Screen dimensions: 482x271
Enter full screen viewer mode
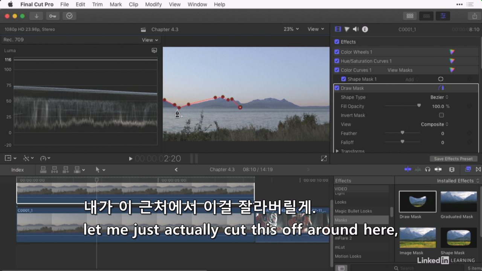pos(324,158)
